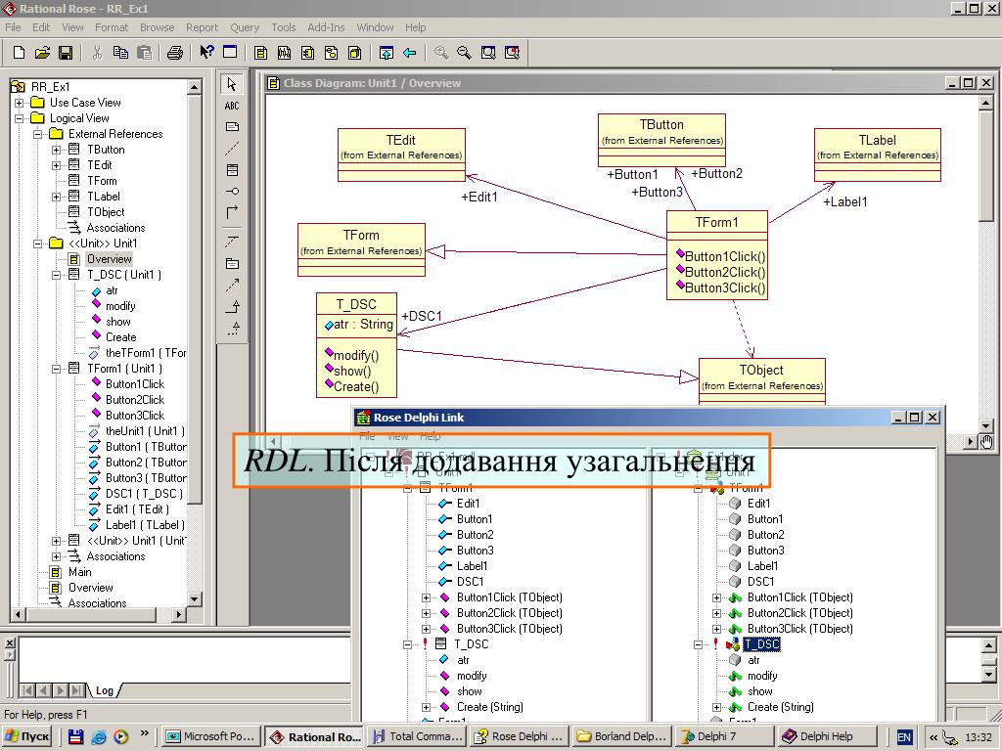Select the TForm1 class box in diagram
This screenshot has height=751, width=1002.
pyautogui.click(x=717, y=255)
